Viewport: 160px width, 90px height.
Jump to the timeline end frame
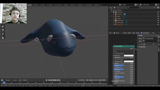tap(59, 80)
